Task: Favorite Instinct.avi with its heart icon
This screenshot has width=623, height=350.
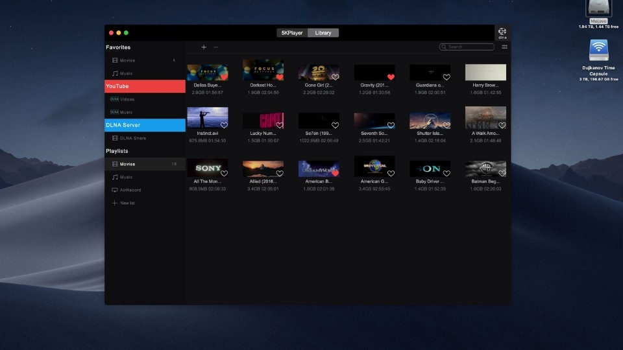Action: click(x=224, y=125)
